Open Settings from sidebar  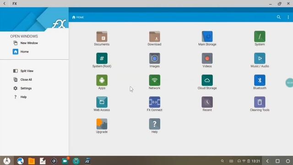point(22,88)
